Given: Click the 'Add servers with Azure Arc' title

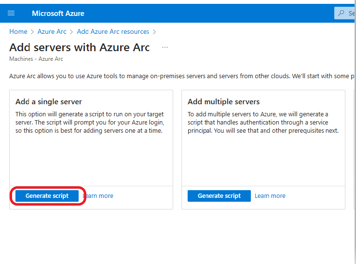Looking at the screenshot, I should pos(79,47).
